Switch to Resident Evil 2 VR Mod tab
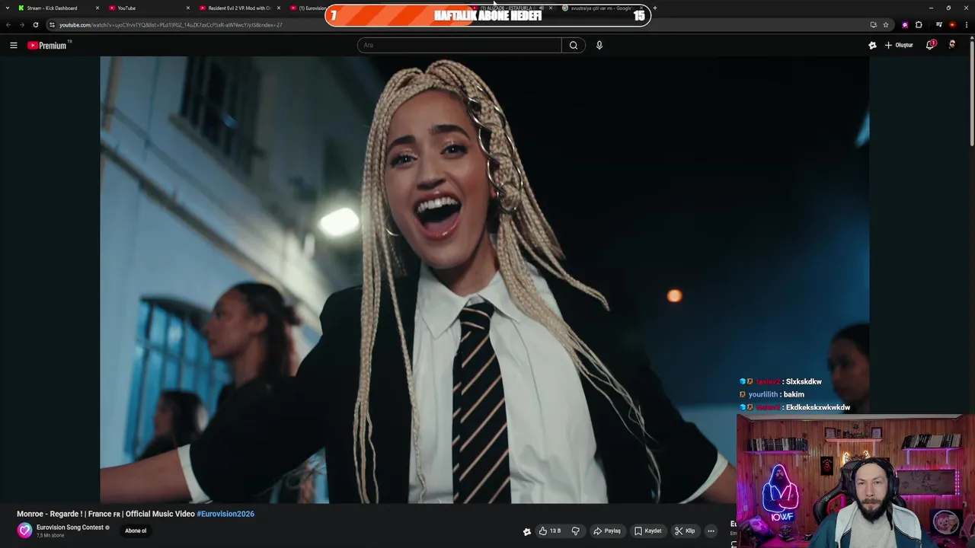975x548 pixels. [x=239, y=8]
